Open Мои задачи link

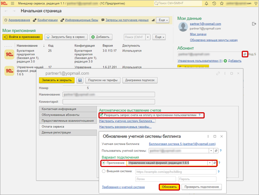pyautogui.click(x=198, y=34)
